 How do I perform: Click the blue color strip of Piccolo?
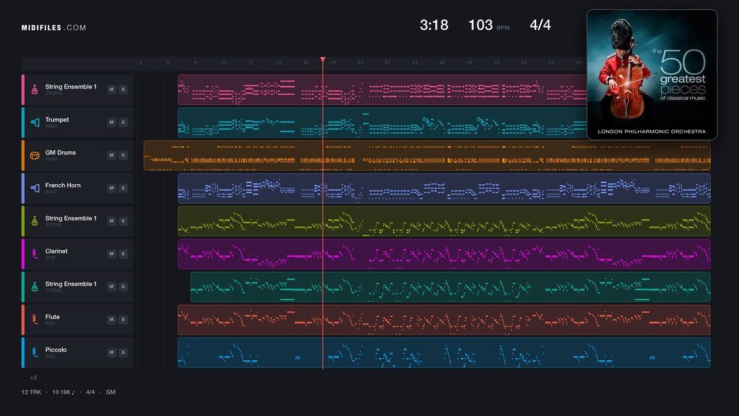tap(23, 352)
